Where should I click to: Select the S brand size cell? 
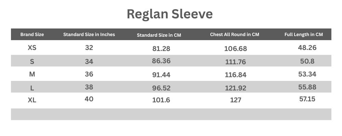[32, 62]
